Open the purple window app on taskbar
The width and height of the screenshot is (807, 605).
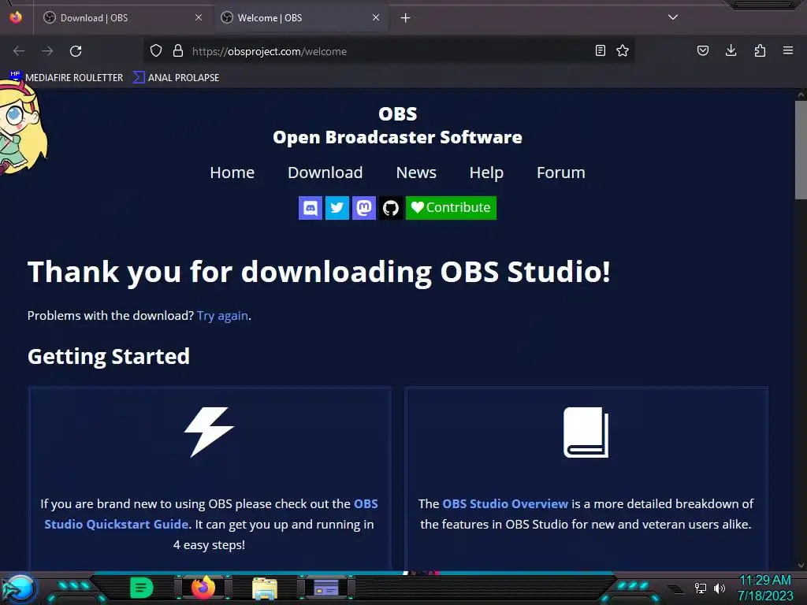(x=325, y=588)
